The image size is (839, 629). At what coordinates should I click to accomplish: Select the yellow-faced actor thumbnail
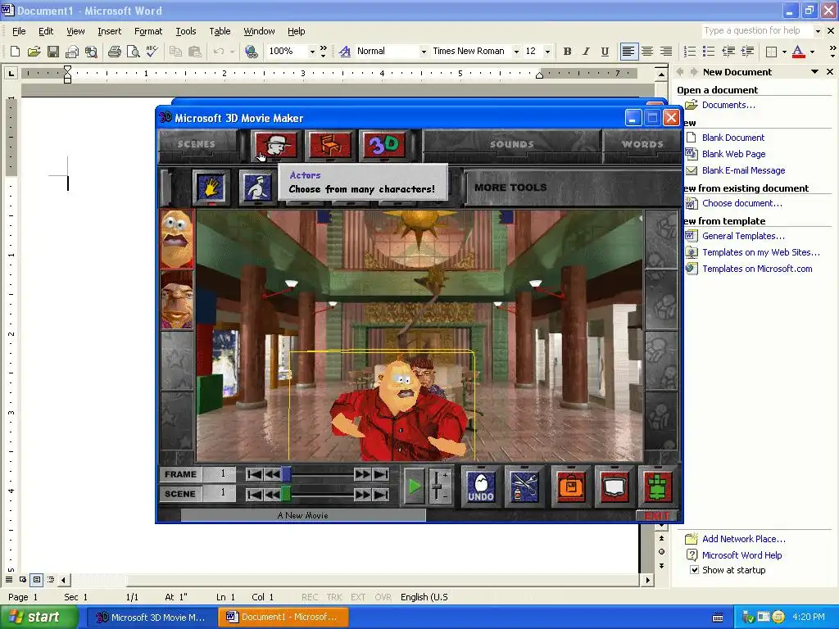pyautogui.click(x=177, y=238)
